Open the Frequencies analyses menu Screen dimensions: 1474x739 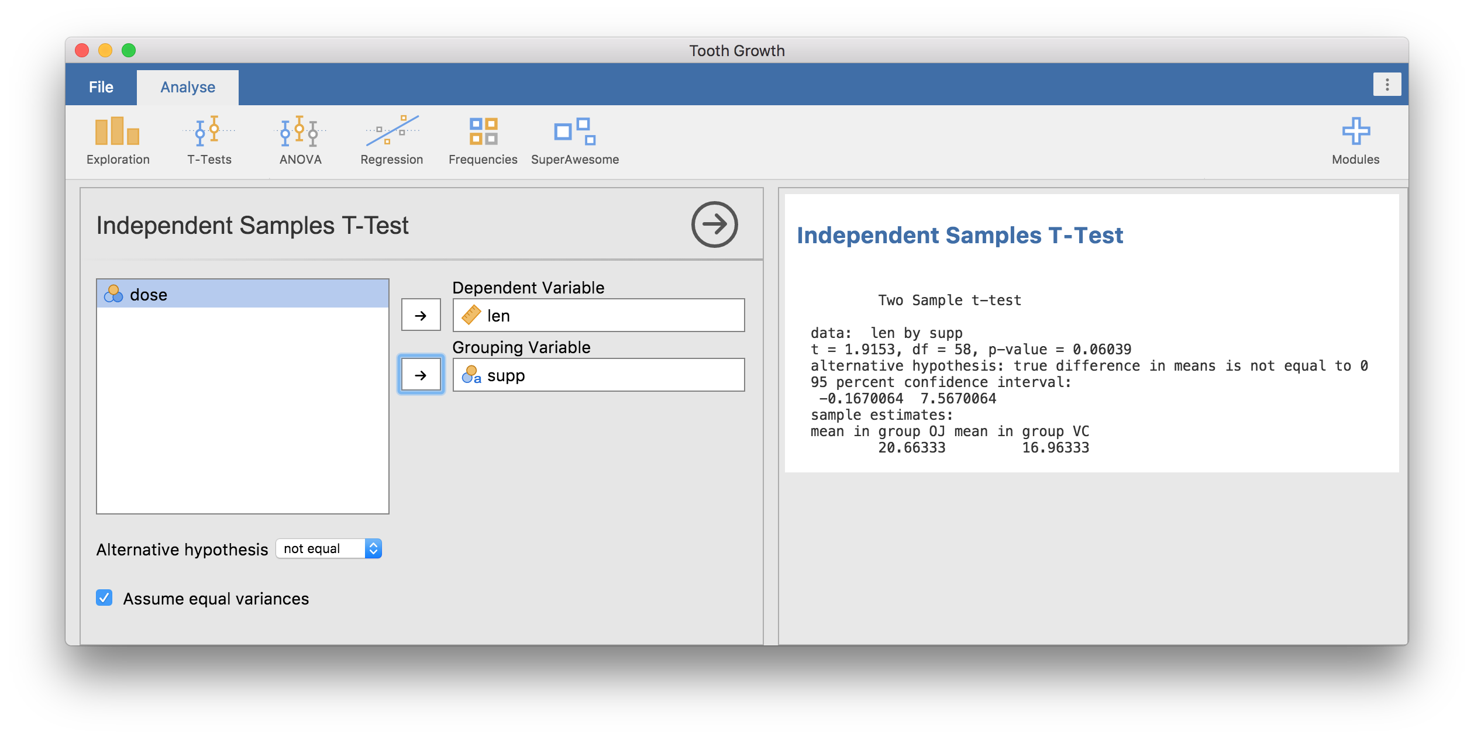pyautogui.click(x=483, y=140)
